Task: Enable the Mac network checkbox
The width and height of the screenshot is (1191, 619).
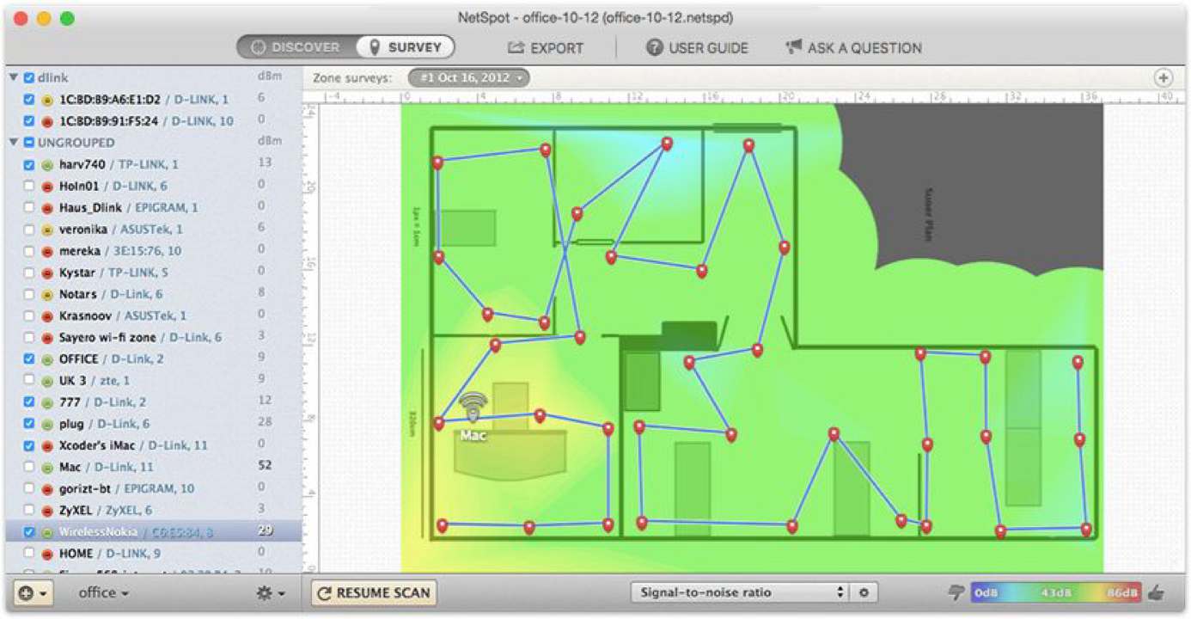Action: pyautogui.click(x=30, y=467)
